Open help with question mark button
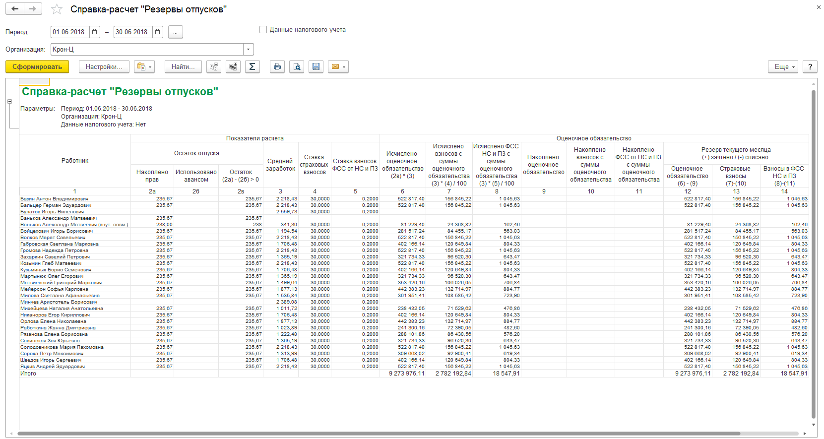824x439 pixels. (x=810, y=66)
